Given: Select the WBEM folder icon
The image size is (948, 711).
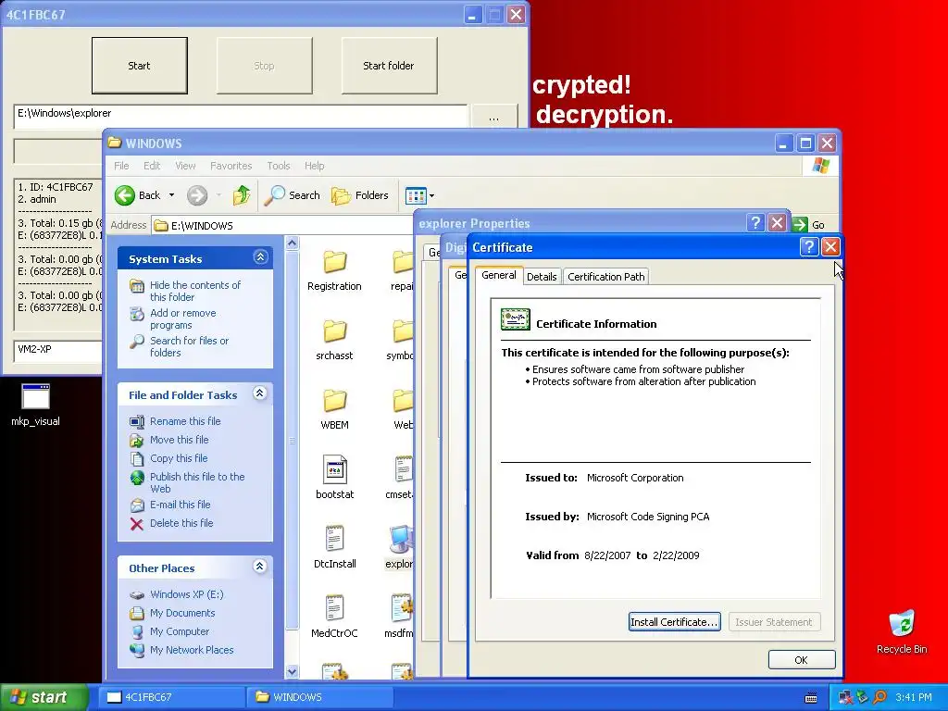Looking at the screenshot, I should [334, 409].
